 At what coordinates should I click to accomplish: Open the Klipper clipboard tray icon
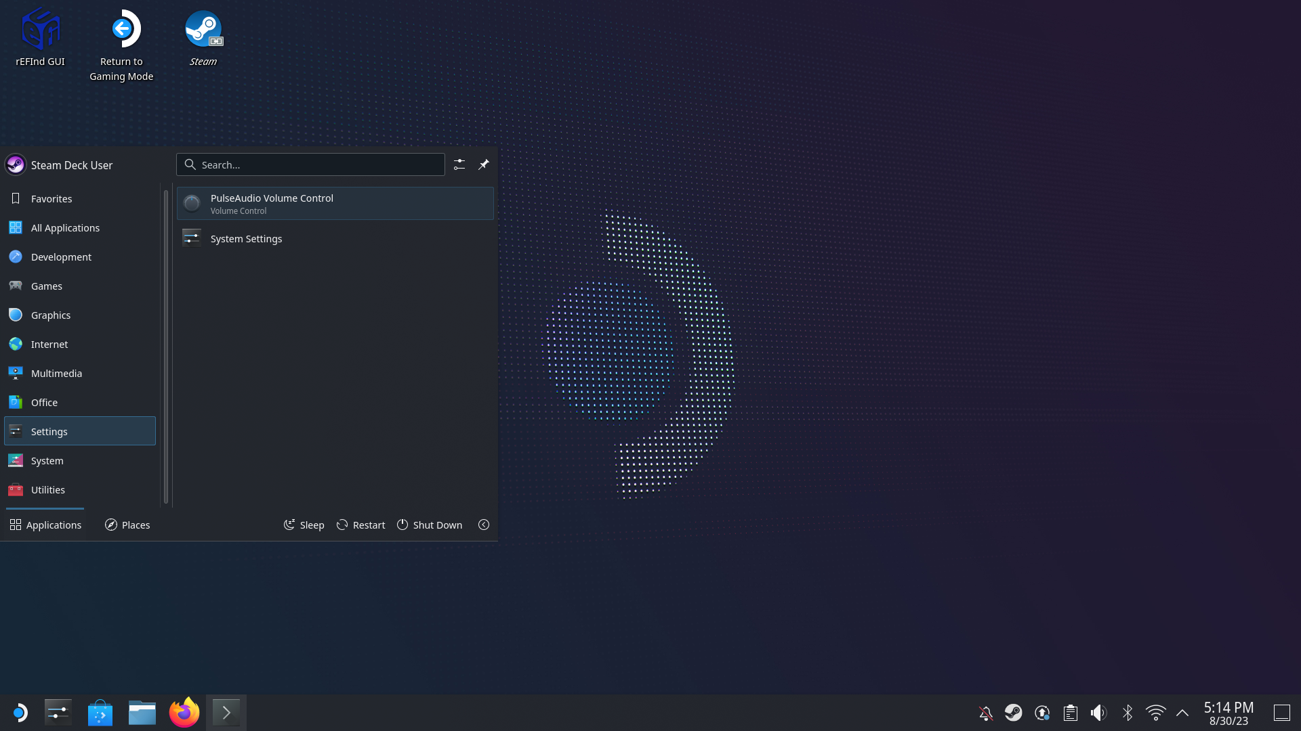click(1071, 712)
